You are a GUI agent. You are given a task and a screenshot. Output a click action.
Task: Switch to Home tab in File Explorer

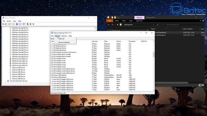116,21
